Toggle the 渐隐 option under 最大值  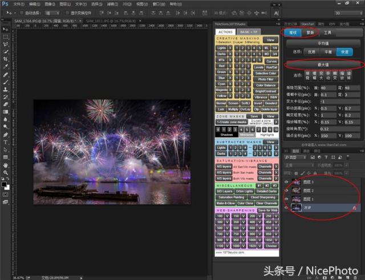(307, 76)
